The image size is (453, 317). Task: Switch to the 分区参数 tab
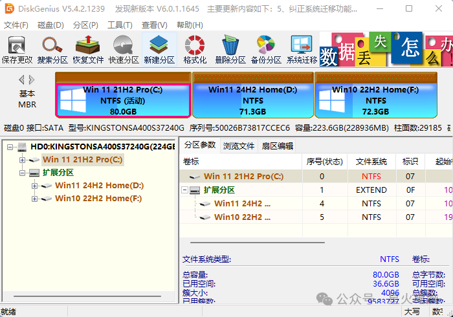pyautogui.click(x=200, y=145)
